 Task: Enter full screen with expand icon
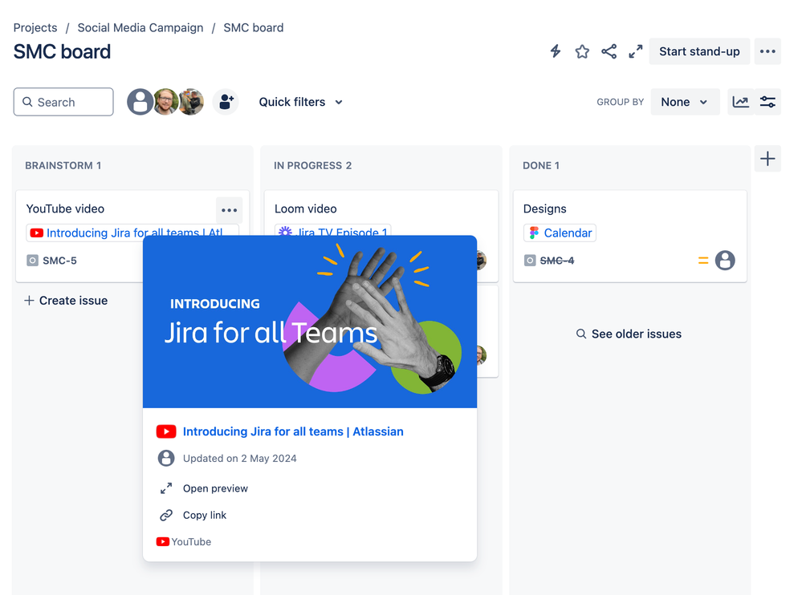pos(636,51)
